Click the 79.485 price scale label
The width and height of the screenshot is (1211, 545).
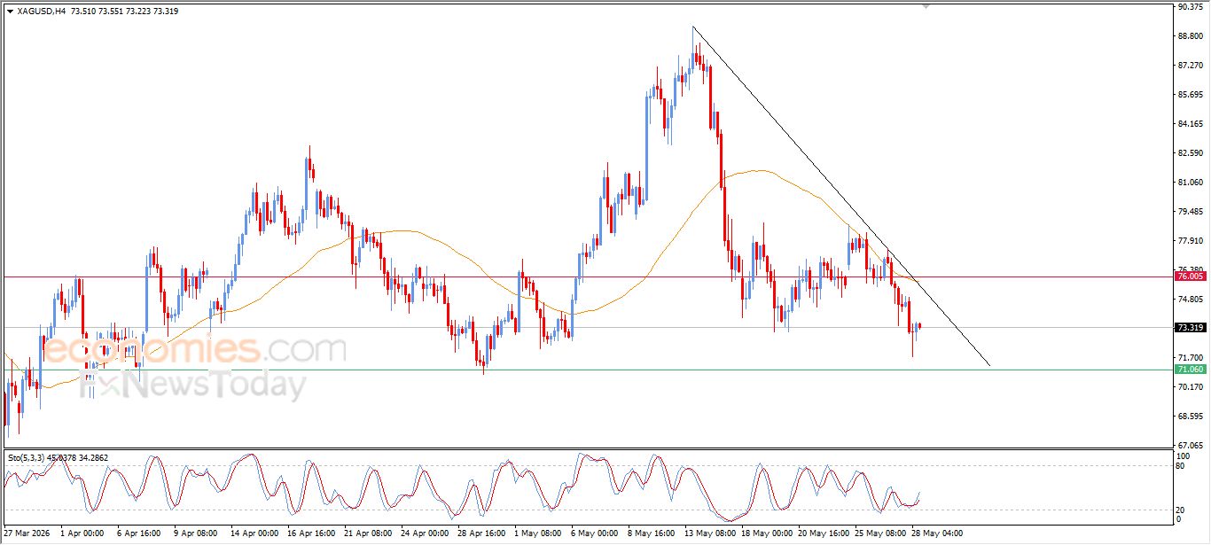(1190, 212)
